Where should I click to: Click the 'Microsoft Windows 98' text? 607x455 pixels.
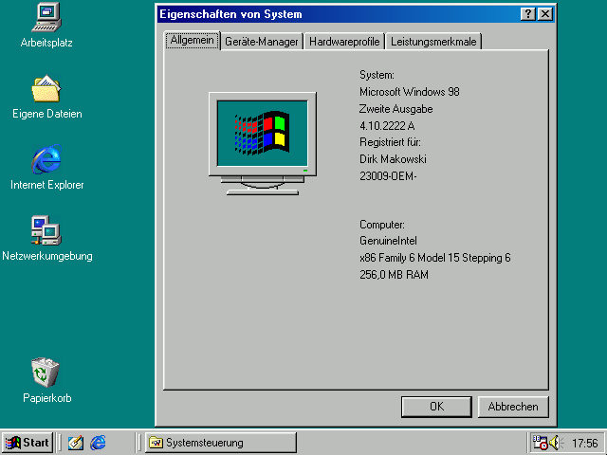click(x=409, y=92)
